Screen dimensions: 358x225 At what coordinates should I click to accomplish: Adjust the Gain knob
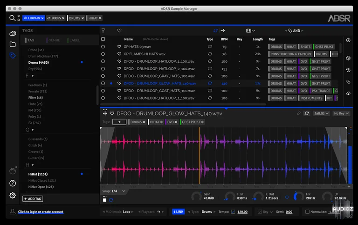click(196, 196)
